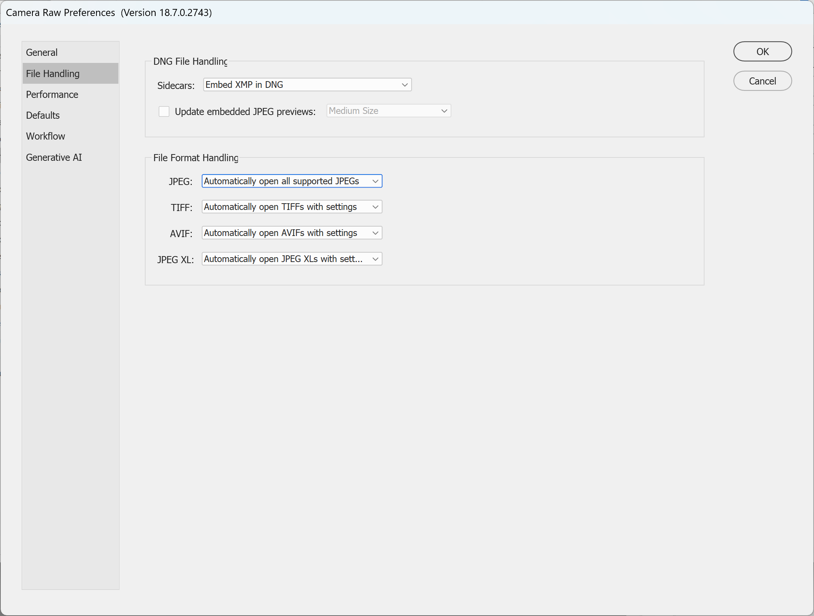Click the Sidecars: label
This screenshot has width=814, height=616.
click(176, 86)
